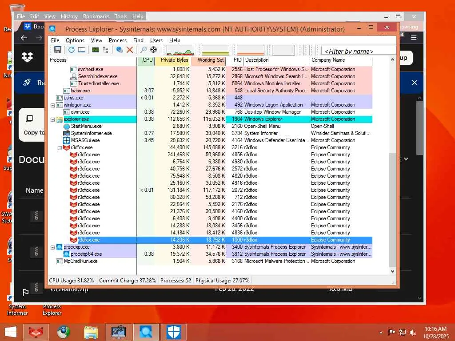Select the dwm.exe process row
The height and width of the screenshot is (341, 455).
[x=210, y=112]
